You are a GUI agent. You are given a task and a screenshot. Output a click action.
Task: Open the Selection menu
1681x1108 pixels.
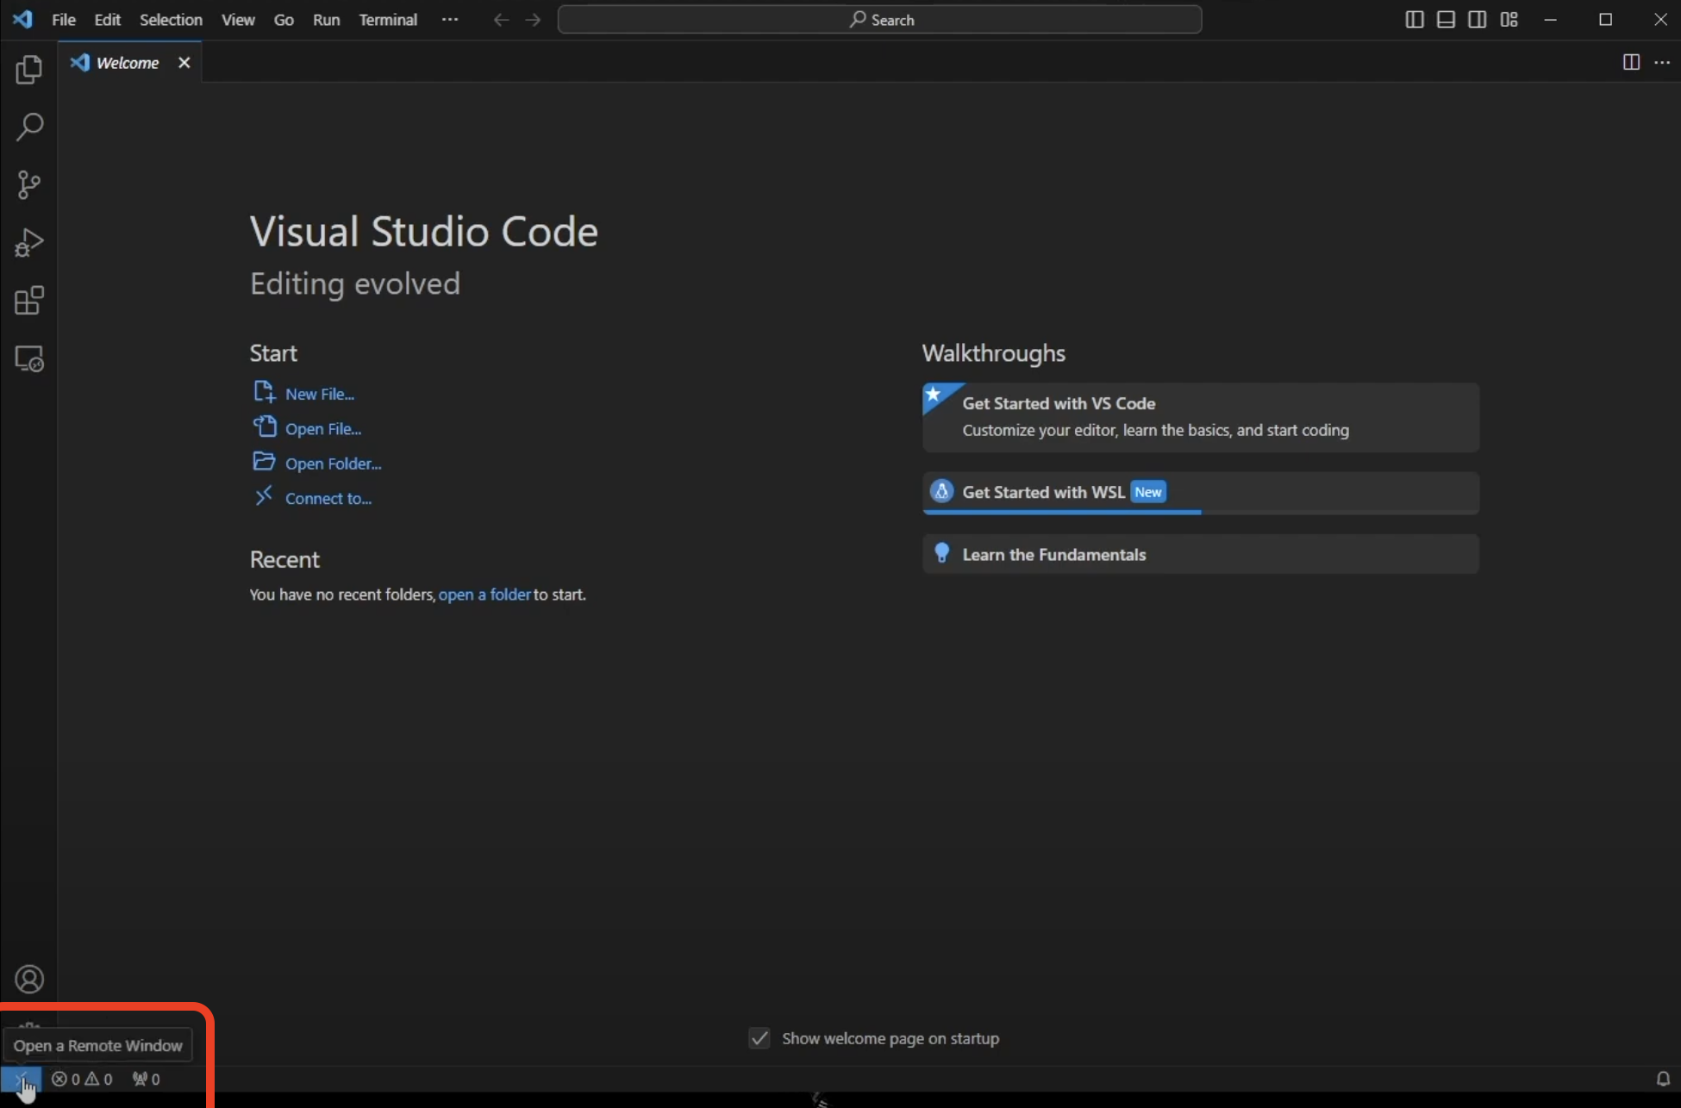tap(171, 19)
